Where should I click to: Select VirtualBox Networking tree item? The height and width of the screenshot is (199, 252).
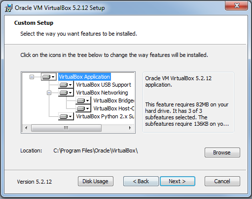(102, 93)
